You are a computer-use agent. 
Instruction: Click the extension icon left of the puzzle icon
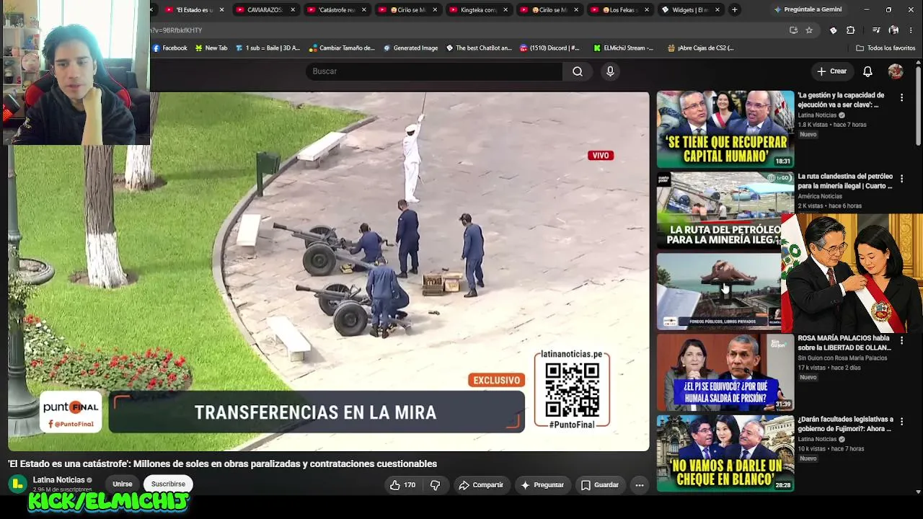pyautogui.click(x=834, y=30)
